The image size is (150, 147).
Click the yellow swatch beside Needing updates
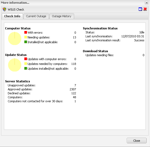[x=26, y=37]
